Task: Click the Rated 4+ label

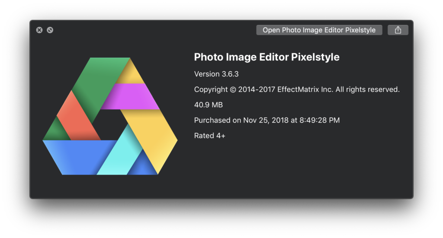Action: [x=210, y=136]
